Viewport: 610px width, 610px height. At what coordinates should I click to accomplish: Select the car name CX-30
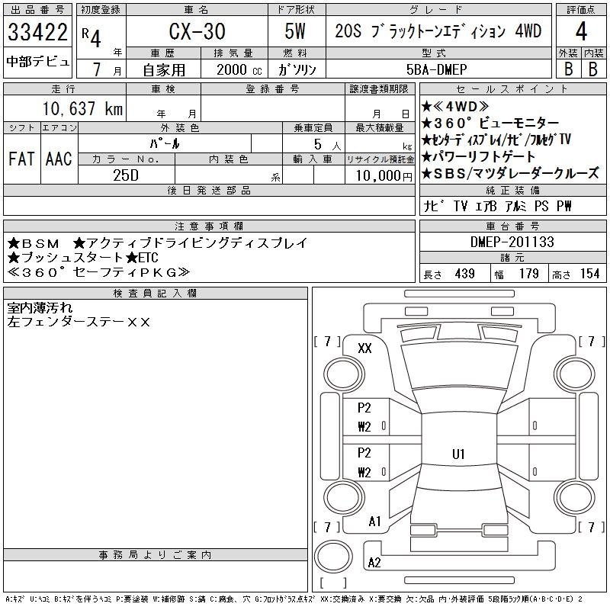pos(197,31)
